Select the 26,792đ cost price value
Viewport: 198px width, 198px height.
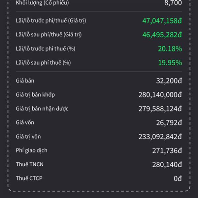(169, 123)
